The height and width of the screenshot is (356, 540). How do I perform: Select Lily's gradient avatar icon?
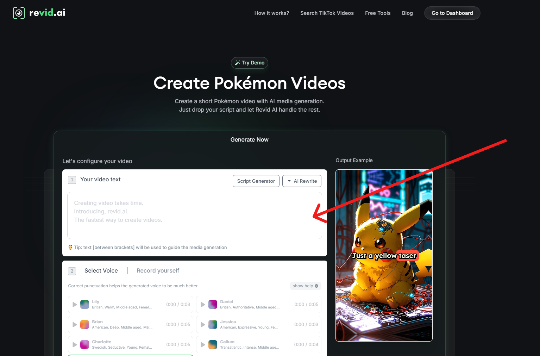click(x=84, y=305)
